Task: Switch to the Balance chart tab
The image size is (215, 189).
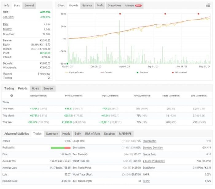Action: point(87,6)
